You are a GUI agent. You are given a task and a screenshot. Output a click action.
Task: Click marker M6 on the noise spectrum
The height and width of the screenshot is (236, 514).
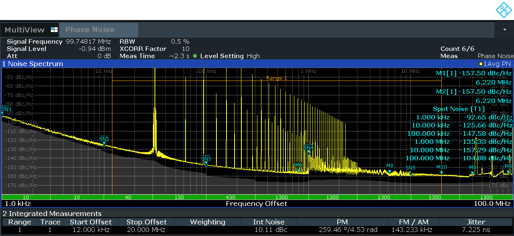[x=299, y=168]
